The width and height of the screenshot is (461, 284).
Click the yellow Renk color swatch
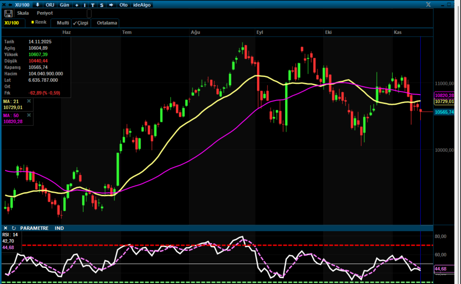(33, 22)
